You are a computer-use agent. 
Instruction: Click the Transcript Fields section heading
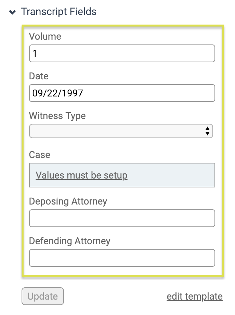click(x=58, y=11)
